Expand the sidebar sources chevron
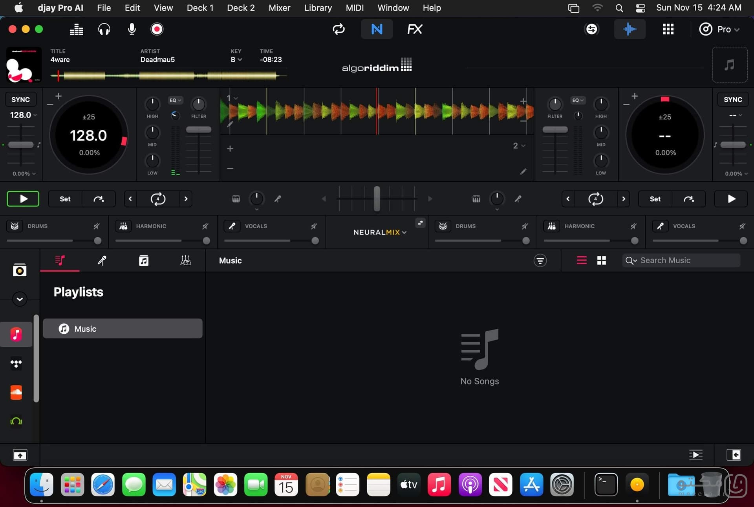The image size is (754, 507). (20, 299)
